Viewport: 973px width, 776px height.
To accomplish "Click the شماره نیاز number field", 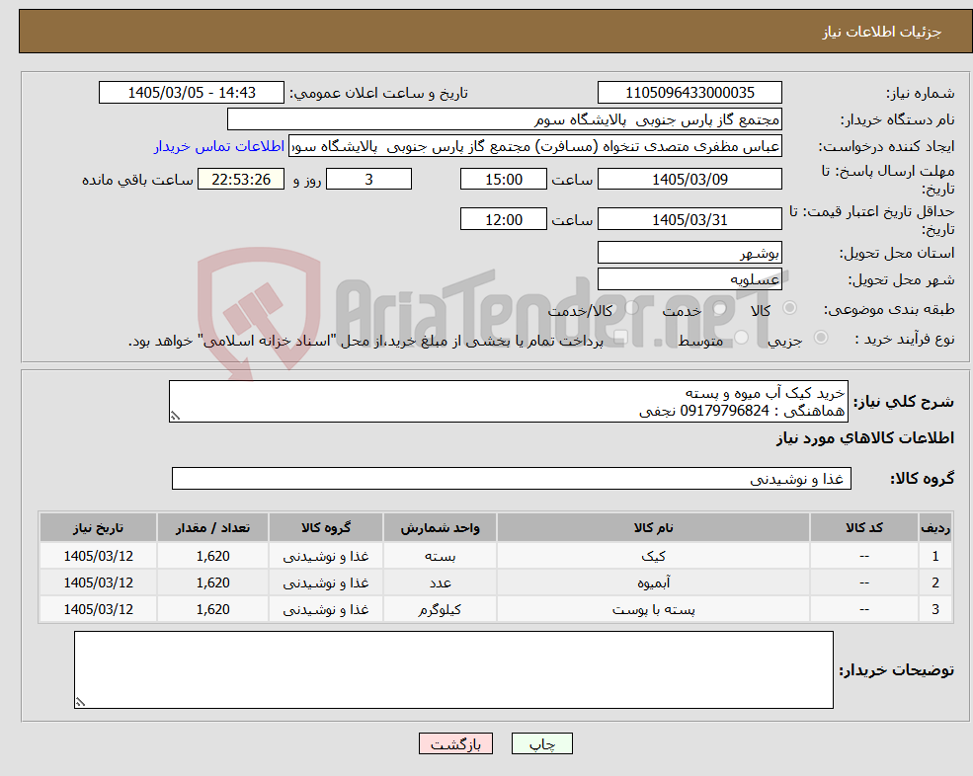I will click(689, 93).
